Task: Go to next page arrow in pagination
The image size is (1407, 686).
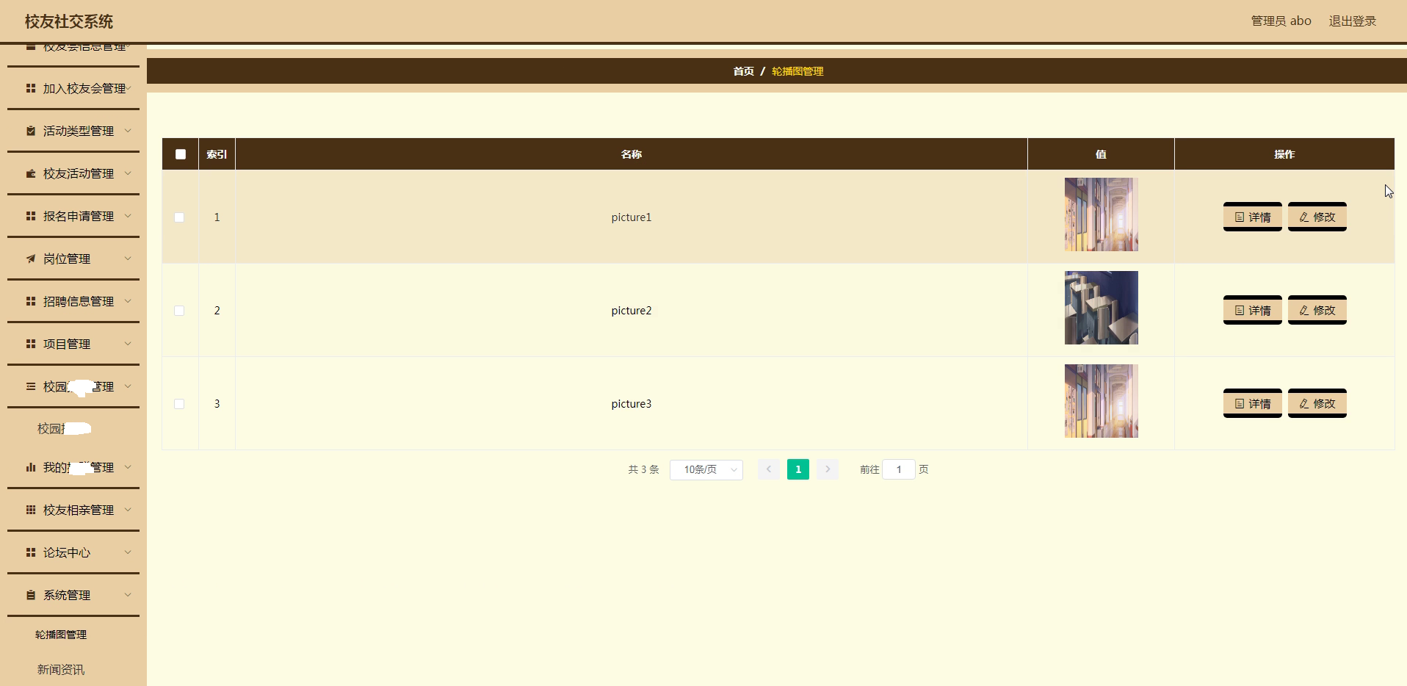Action: pos(828,469)
